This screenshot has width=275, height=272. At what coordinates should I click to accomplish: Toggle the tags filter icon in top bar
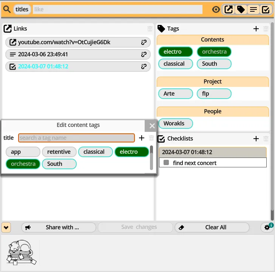[x=241, y=9]
